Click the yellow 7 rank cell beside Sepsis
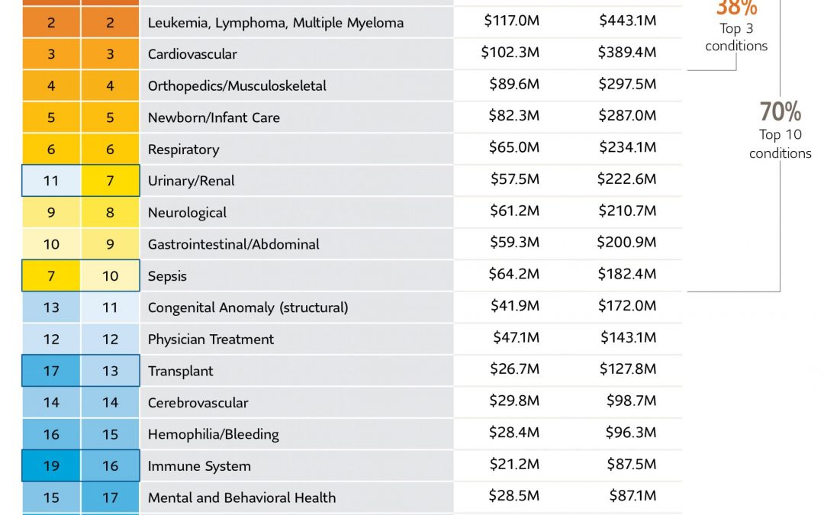The height and width of the screenshot is (515, 824). [x=51, y=276]
